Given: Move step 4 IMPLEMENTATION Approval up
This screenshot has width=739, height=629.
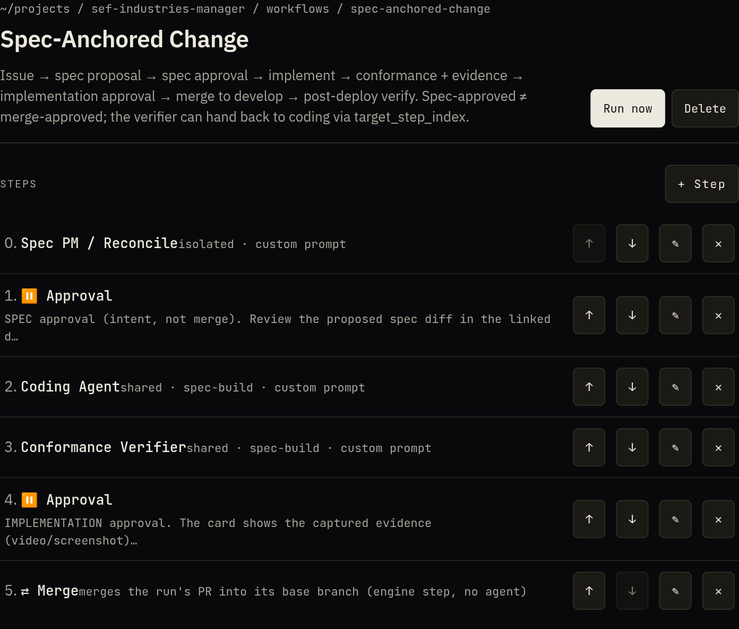Looking at the screenshot, I should [589, 519].
